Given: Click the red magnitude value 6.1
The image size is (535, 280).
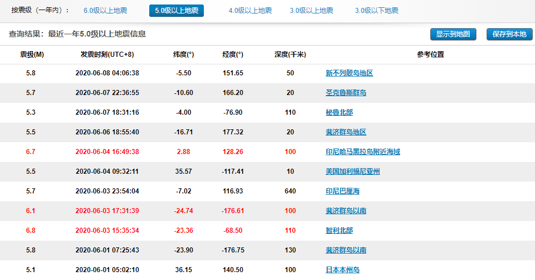Looking at the screenshot, I should tap(31, 211).
